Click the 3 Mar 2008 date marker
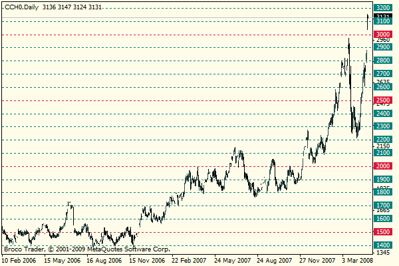399x266 pixels. click(358, 261)
